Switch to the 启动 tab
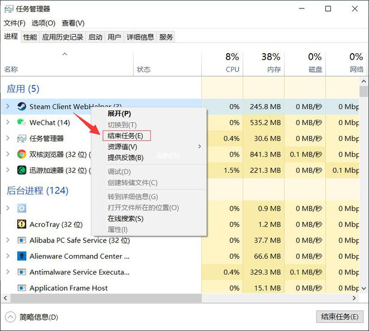The height and width of the screenshot is (331, 369). (x=95, y=37)
